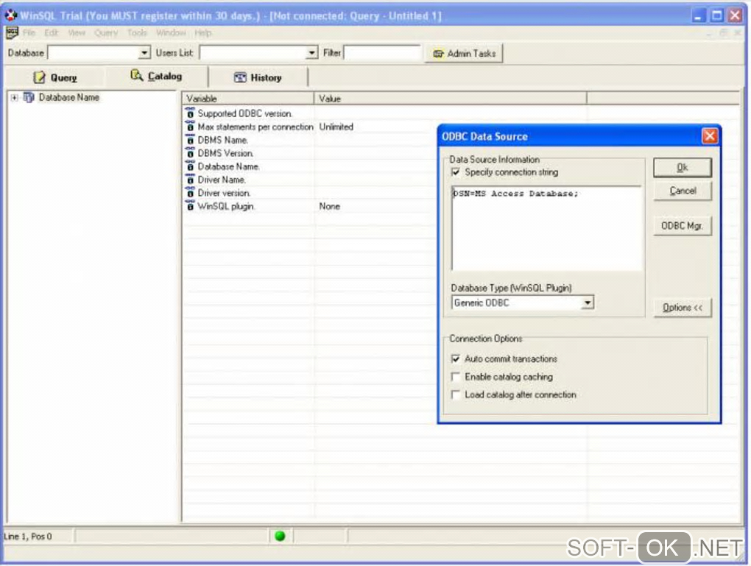Click Ok in ODBC Data Source dialog
Viewport: 751px width, 566px height.
pyautogui.click(x=682, y=168)
